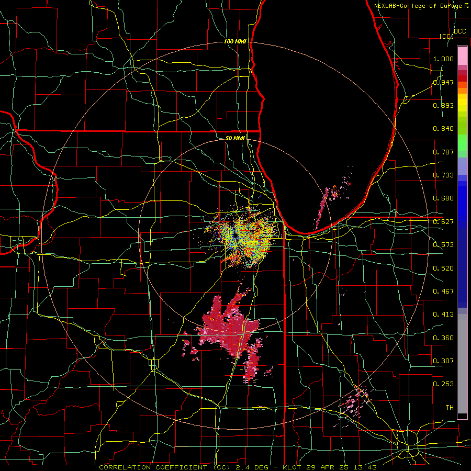Click the 0.573 scale value
This screenshot has height=471, width=471.
pyautogui.click(x=443, y=245)
